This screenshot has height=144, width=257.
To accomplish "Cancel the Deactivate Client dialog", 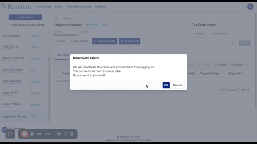I will pyautogui.click(x=178, y=85).
